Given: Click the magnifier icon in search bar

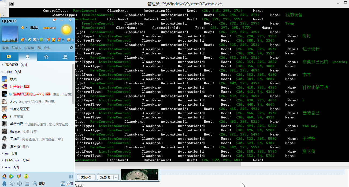Looking at the screenshot, I should pos(71,48).
